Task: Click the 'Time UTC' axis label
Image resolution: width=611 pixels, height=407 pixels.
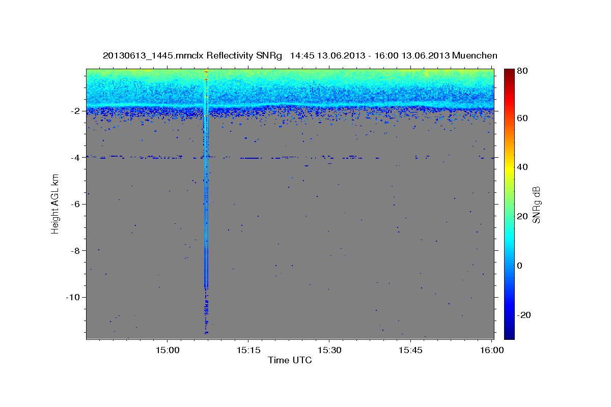Action: click(x=290, y=360)
